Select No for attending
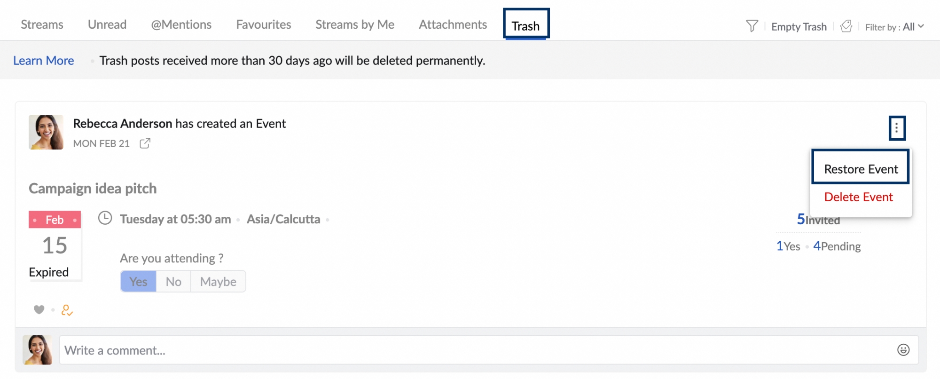Viewport: 940px width, 379px height. pos(173,281)
